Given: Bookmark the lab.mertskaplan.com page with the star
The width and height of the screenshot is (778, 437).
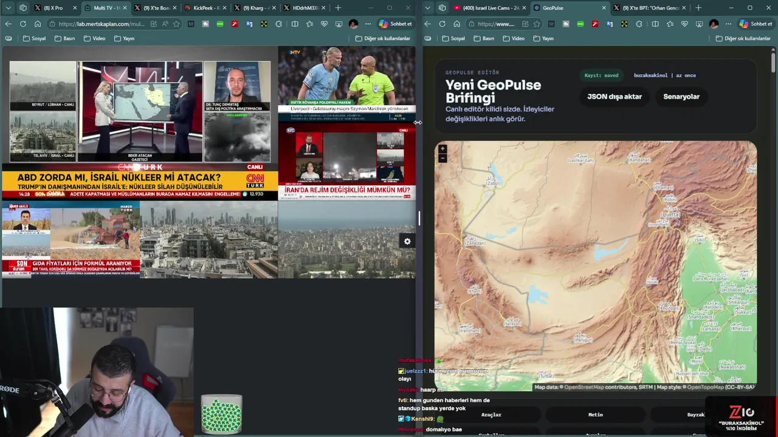Looking at the screenshot, I should pyautogui.click(x=176, y=24).
